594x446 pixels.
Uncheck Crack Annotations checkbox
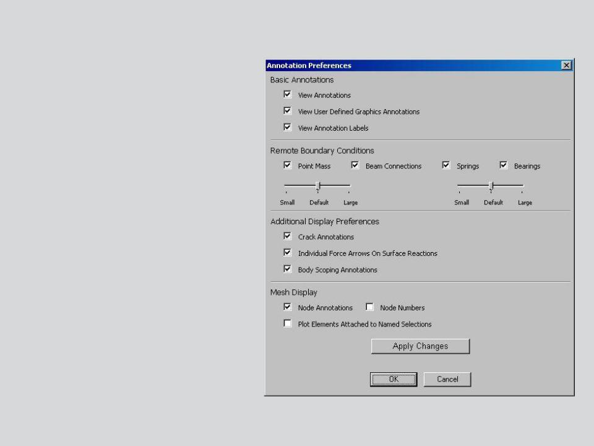coord(288,236)
